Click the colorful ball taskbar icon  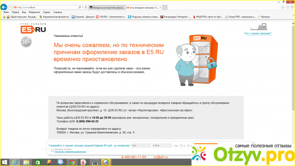(49, 162)
